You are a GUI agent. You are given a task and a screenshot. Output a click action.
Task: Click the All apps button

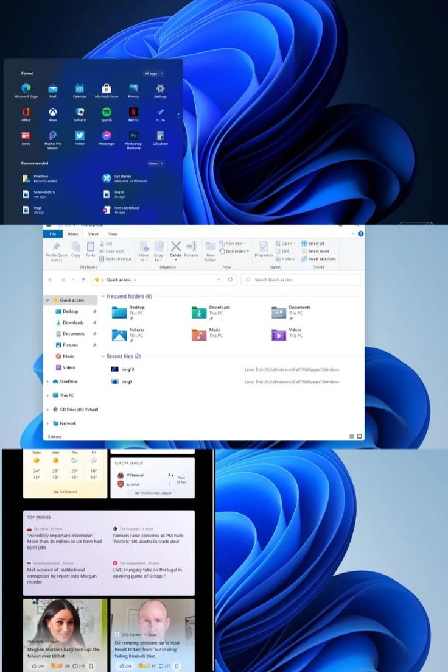tap(153, 74)
